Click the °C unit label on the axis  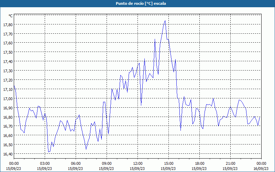(11, 16)
